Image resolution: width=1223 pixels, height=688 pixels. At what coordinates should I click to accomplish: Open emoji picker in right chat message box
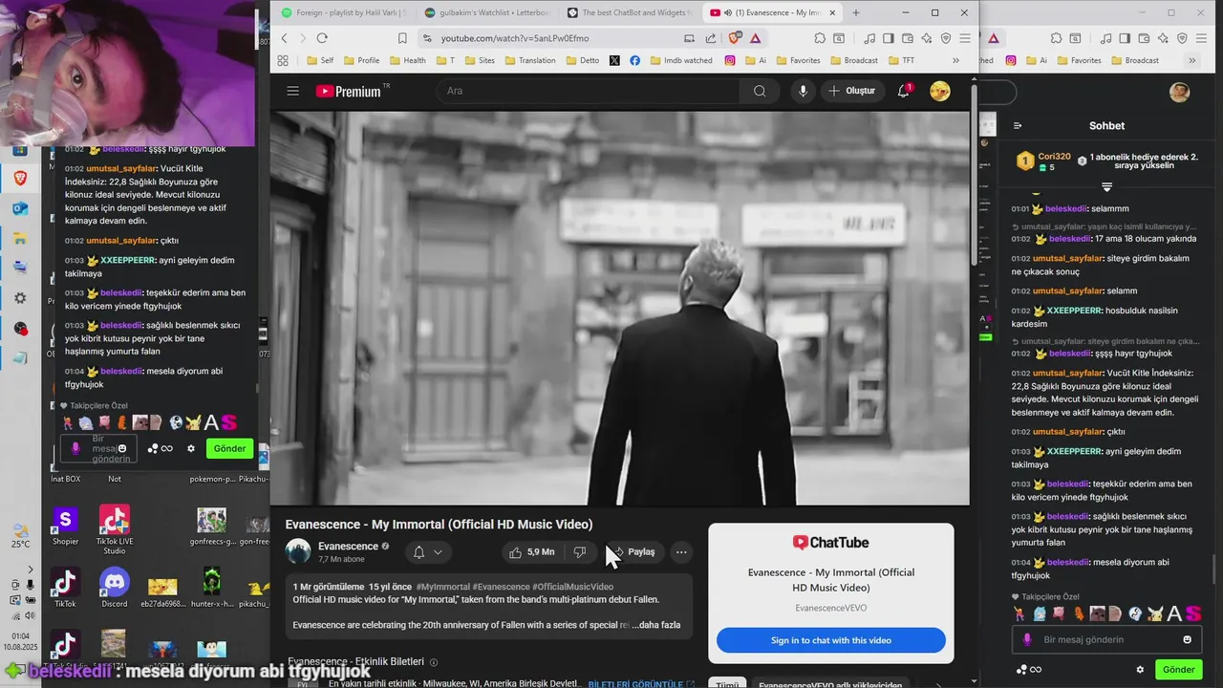click(1188, 639)
